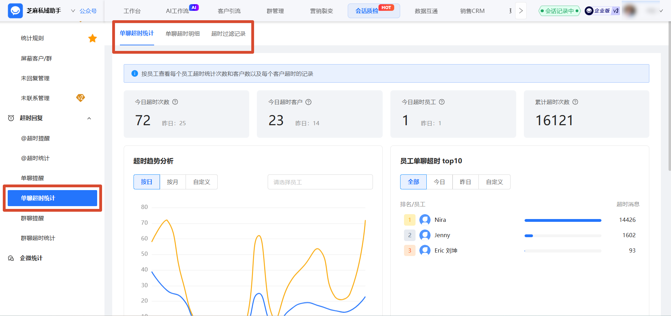
Task: Click rank 2 badge for Jenny
Action: tap(410, 235)
